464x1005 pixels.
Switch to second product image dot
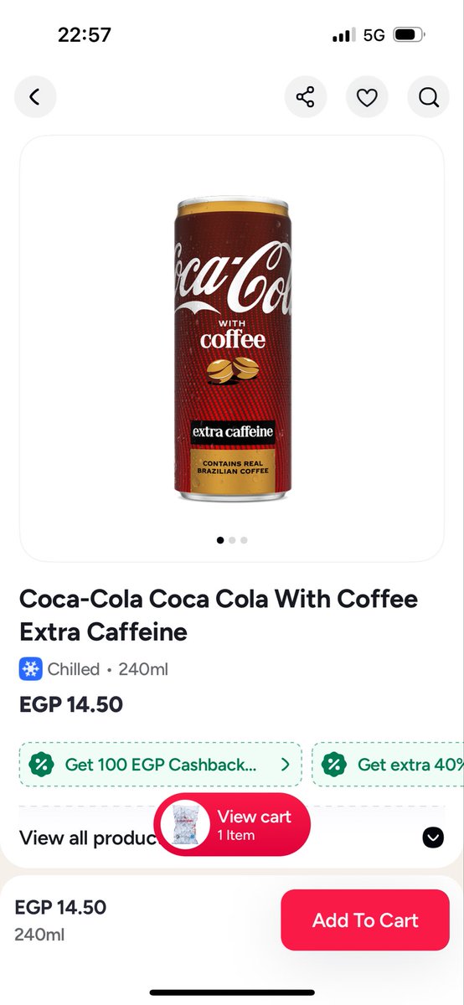tap(232, 540)
